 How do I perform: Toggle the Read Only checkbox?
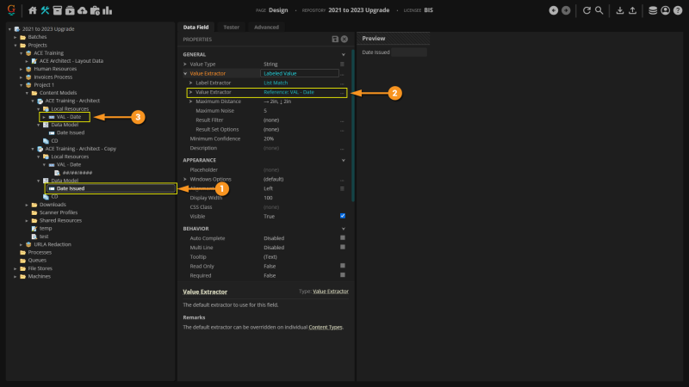coord(343,266)
